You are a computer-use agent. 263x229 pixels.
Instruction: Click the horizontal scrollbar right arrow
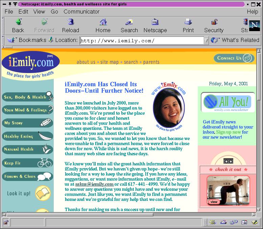click(254, 214)
